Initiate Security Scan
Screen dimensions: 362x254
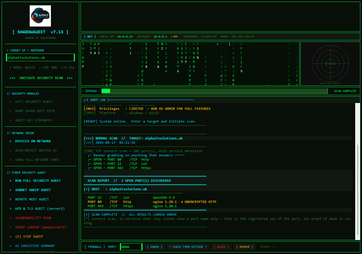[x=41, y=78]
